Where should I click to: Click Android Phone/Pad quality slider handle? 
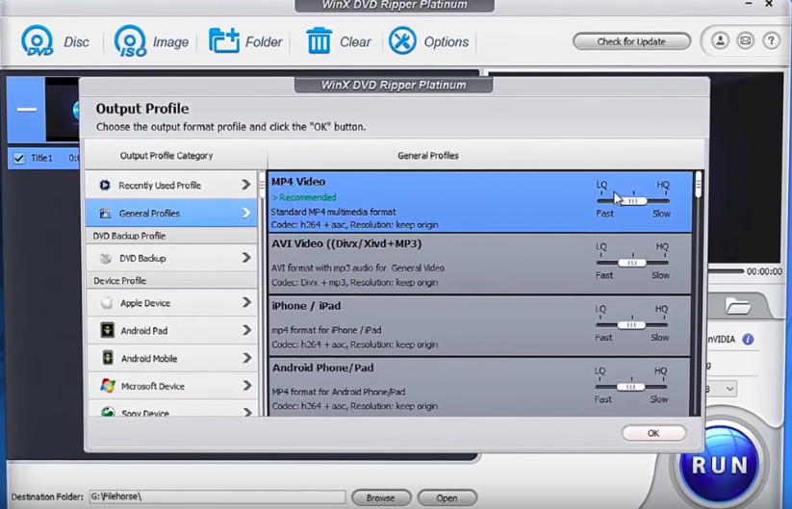tap(631, 387)
